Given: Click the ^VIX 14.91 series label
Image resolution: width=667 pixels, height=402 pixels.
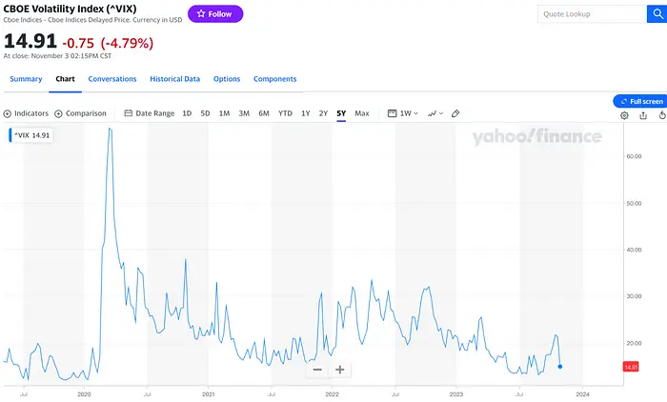Looking at the screenshot, I should click(31, 135).
